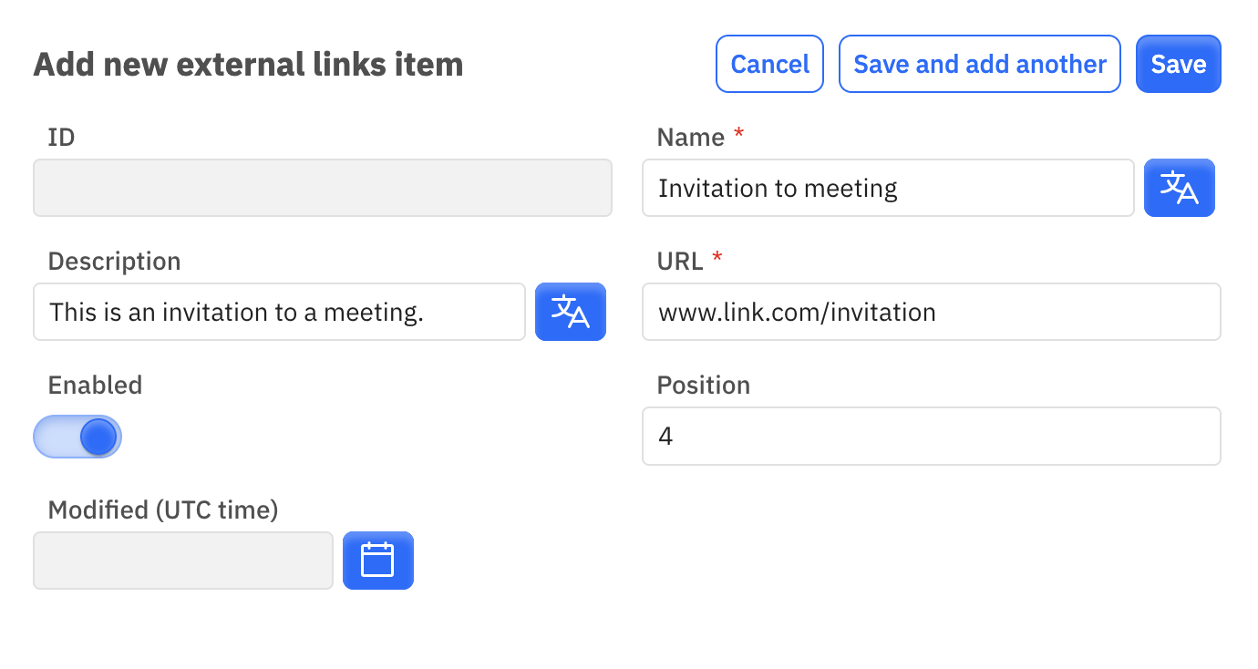Image resolution: width=1258 pixels, height=669 pixels.
Task: Open the Modified date calendar picker
Action: pos(378,561)
